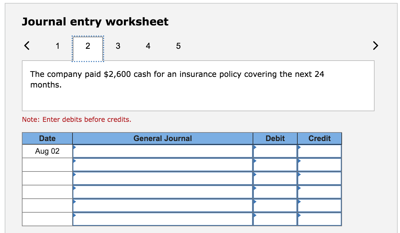Click the fourth row Debit field
The image size is (400, 233).
coord(275,192)
